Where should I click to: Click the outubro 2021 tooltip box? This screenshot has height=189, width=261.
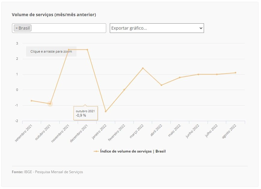[86, 113]
